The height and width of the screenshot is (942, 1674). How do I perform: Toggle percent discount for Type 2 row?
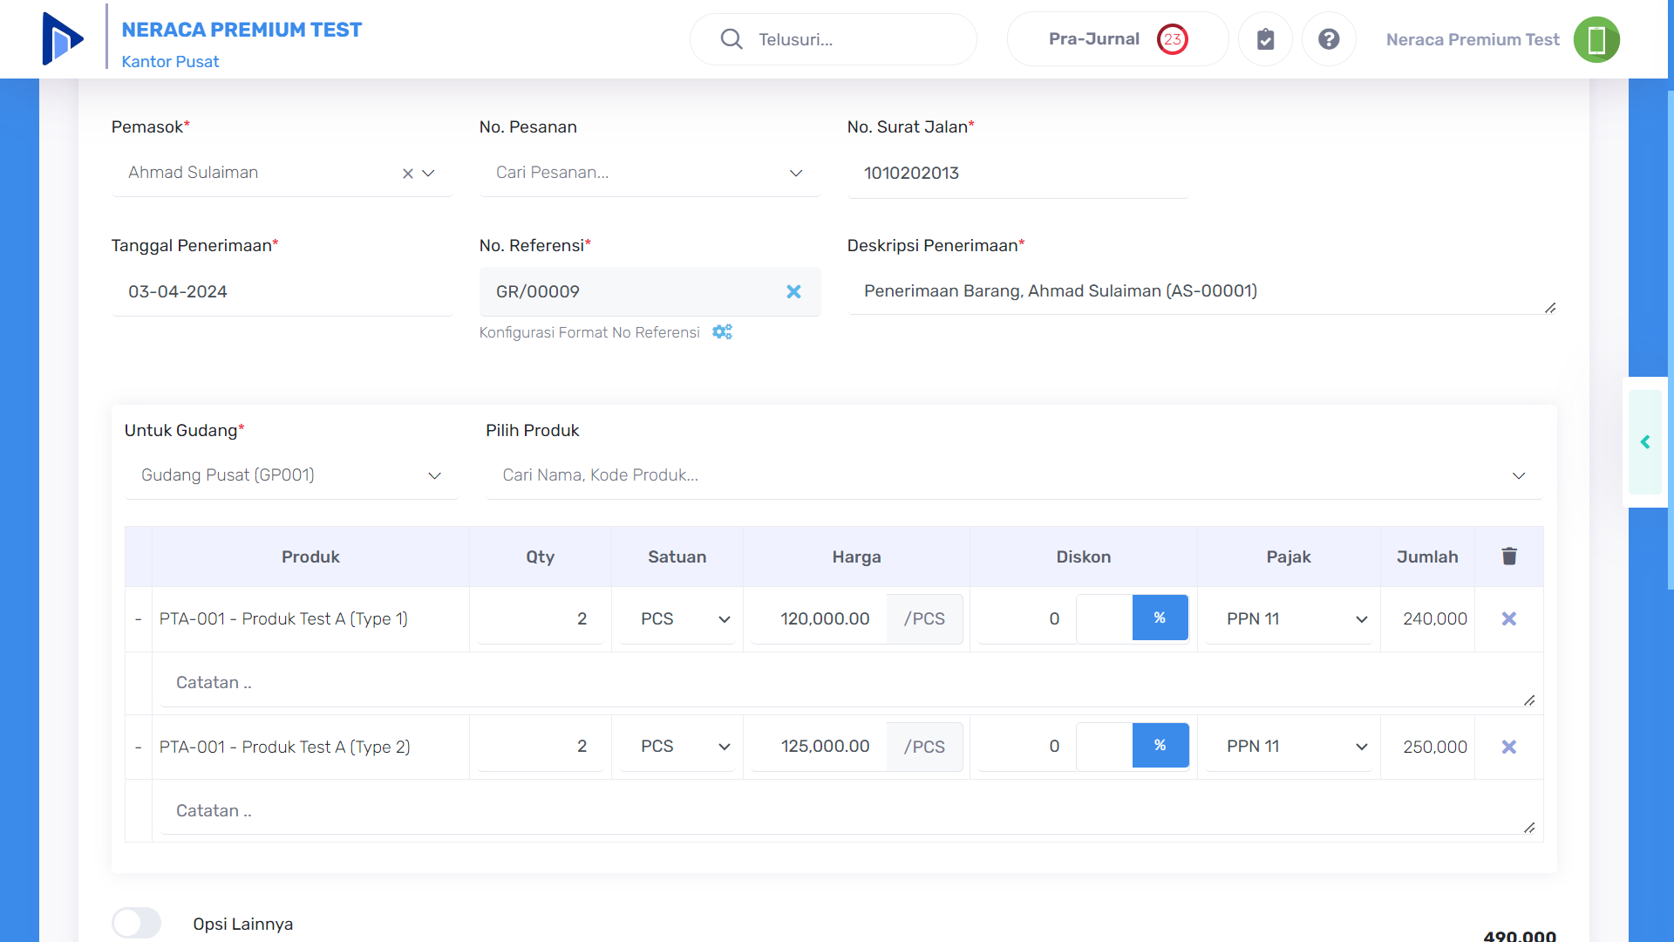1160,745
